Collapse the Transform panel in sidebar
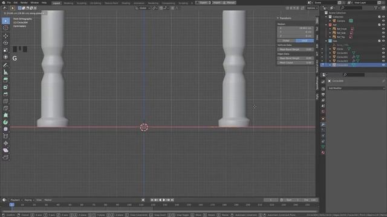Screen dimensions: 387x217 point(278,18)
